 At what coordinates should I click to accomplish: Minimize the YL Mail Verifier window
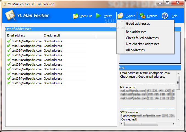[x=160, y=3]
